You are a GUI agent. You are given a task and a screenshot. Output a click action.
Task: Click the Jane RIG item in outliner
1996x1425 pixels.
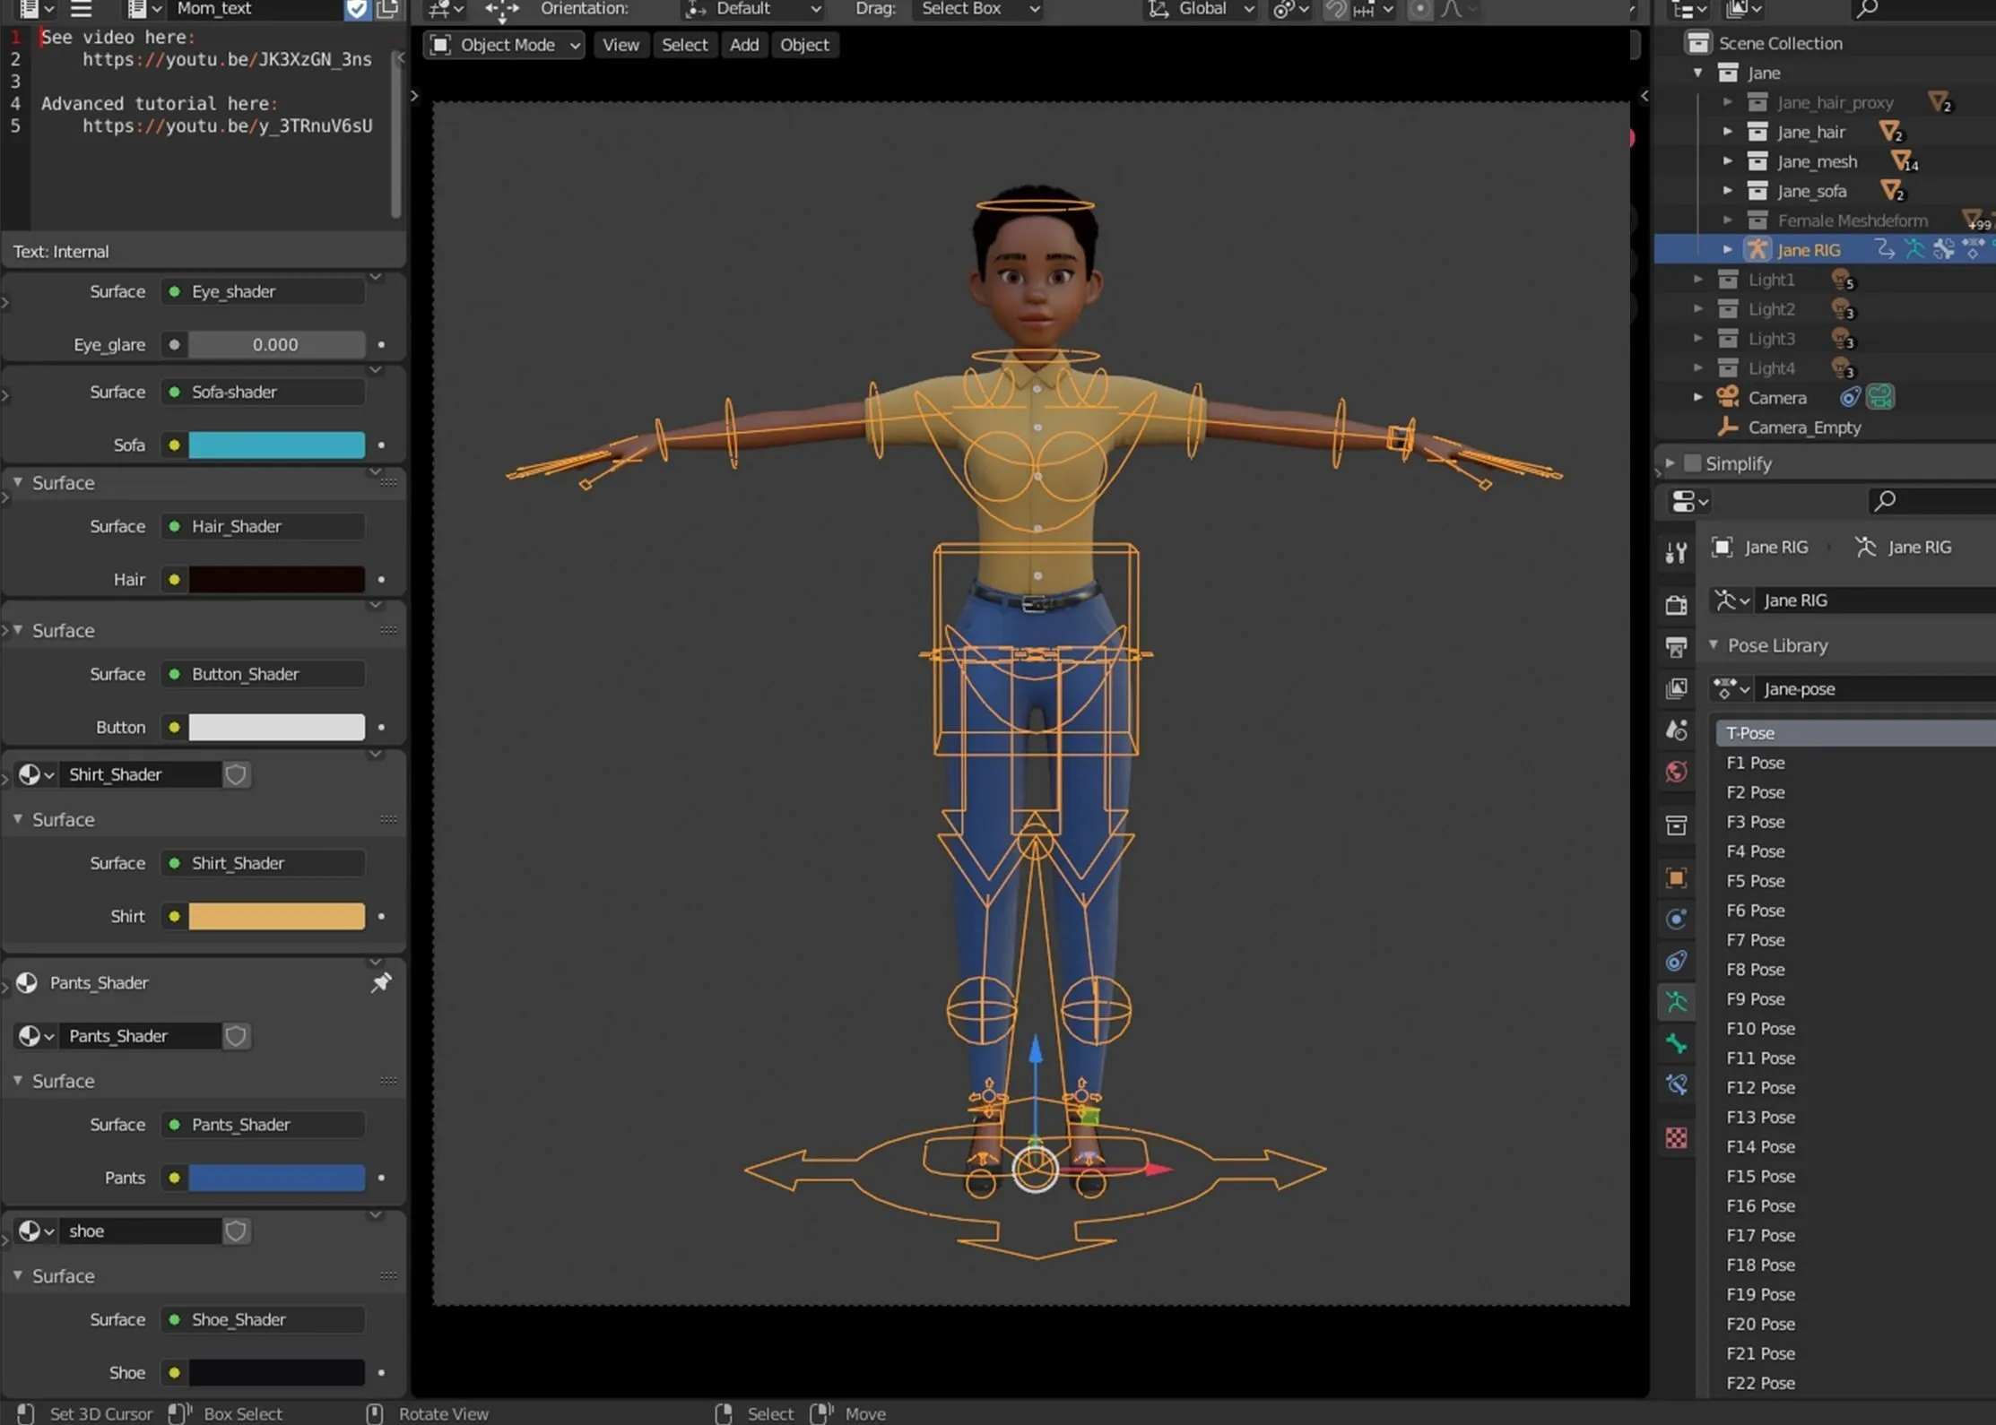point(1809,249)
